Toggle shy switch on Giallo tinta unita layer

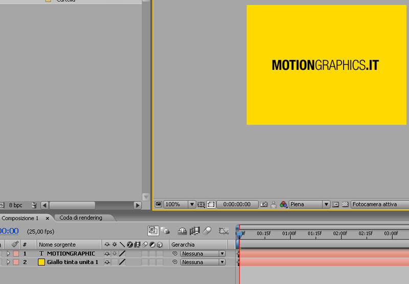tap(107, 262)
